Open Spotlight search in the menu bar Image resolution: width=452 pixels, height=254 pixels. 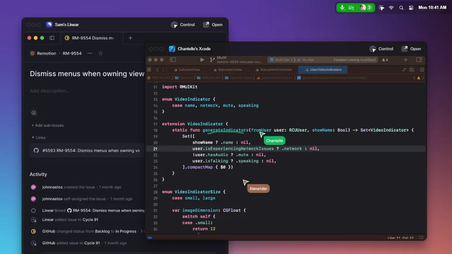(x=401, y=8)
